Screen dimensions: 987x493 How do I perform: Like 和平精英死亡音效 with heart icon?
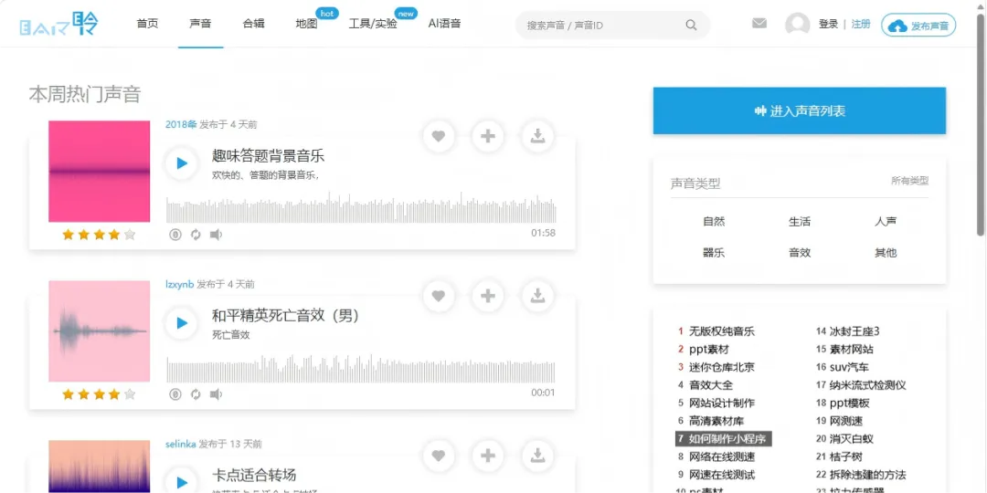(x=439, y=296)
